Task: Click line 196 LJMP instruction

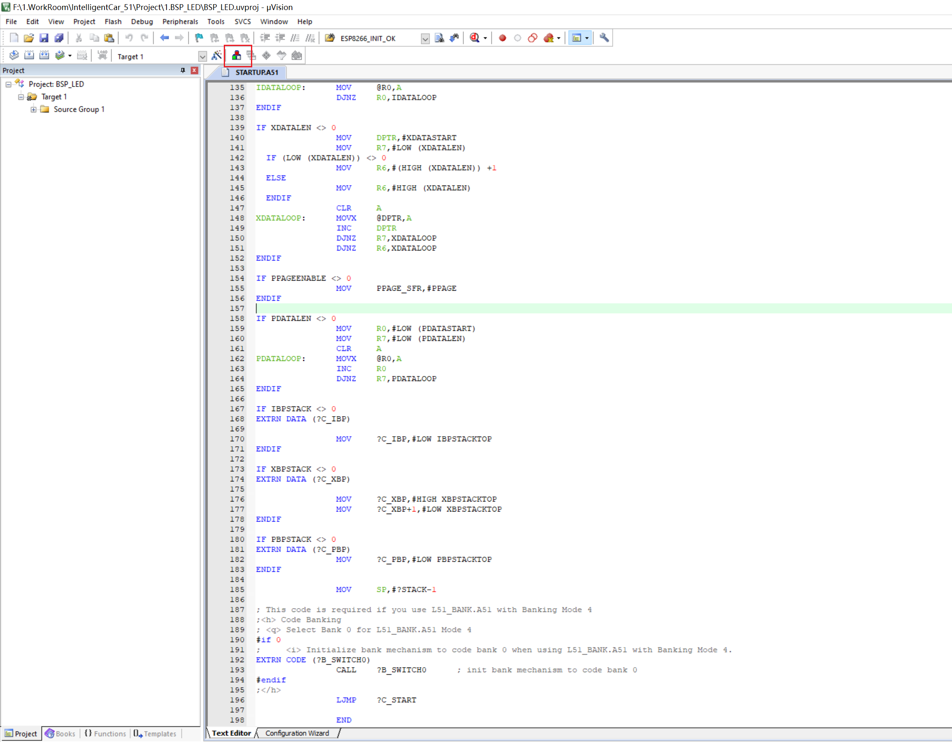Action: click(x=346, y=700)
